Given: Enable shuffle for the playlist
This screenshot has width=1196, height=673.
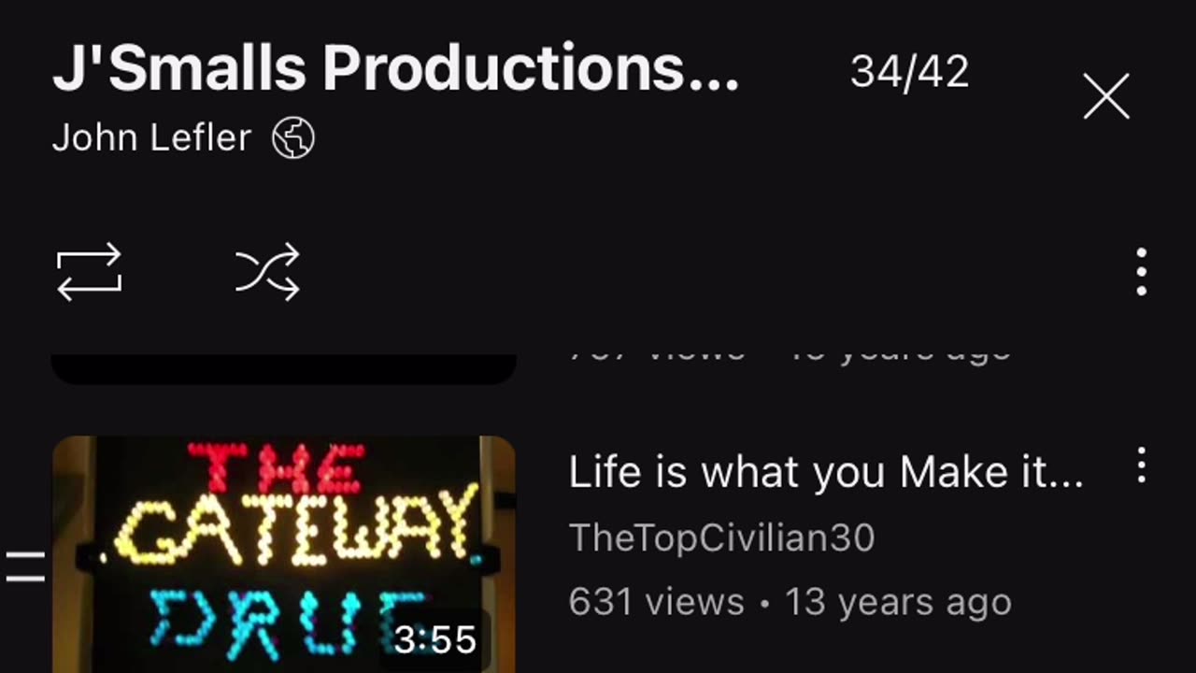Looking at the screenshot, I should click(267, 272).
